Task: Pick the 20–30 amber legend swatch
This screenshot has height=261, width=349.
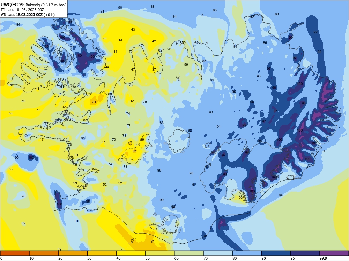Action: click(x=73, y=253)
